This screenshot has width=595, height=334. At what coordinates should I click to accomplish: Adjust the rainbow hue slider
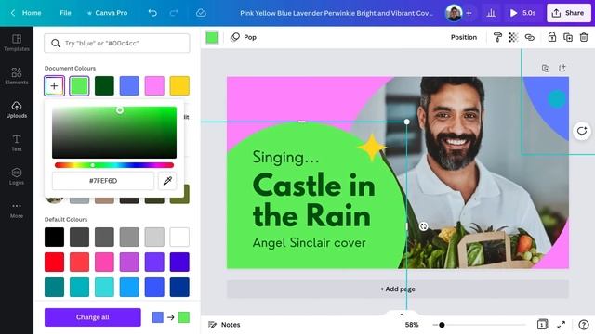tap(114, 165)
